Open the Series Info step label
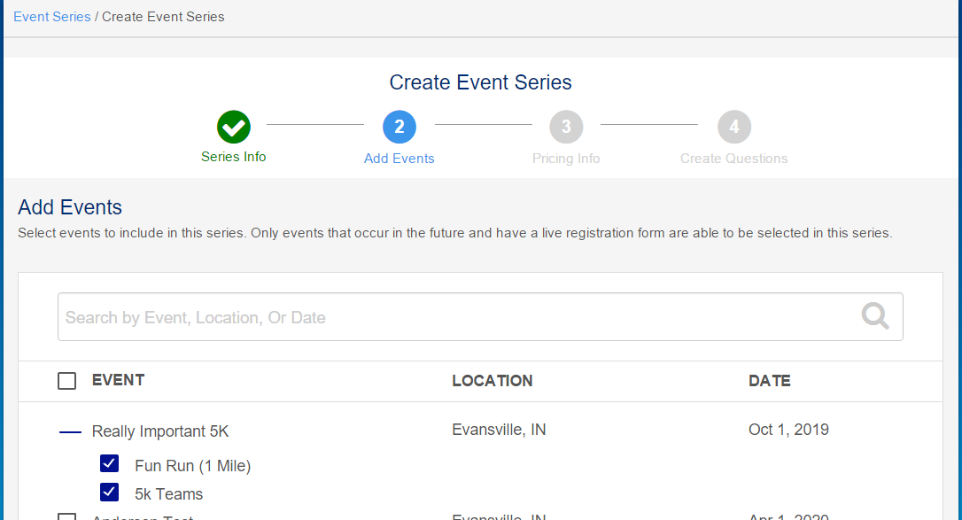This screenshot has width=962, height=520. click(234, 157)
